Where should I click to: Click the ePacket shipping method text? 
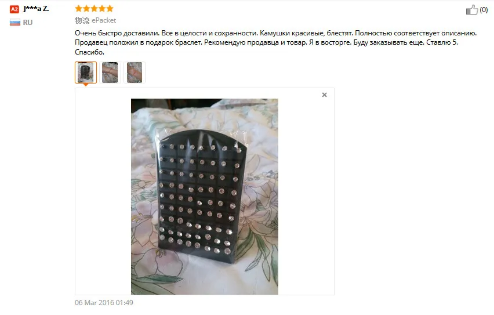(104, 20)
